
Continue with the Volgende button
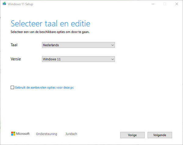(x=160, y=135)
